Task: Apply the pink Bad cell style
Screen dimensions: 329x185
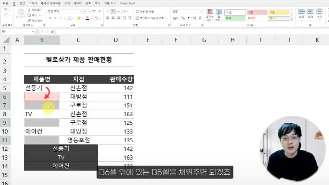Action: pos(257,12)
